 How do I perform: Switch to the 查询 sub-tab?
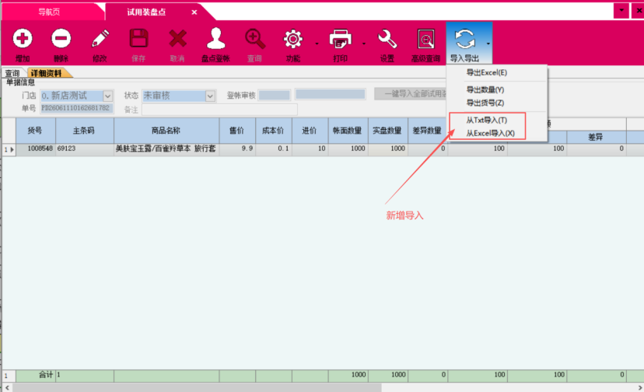[x=12, y=73]
